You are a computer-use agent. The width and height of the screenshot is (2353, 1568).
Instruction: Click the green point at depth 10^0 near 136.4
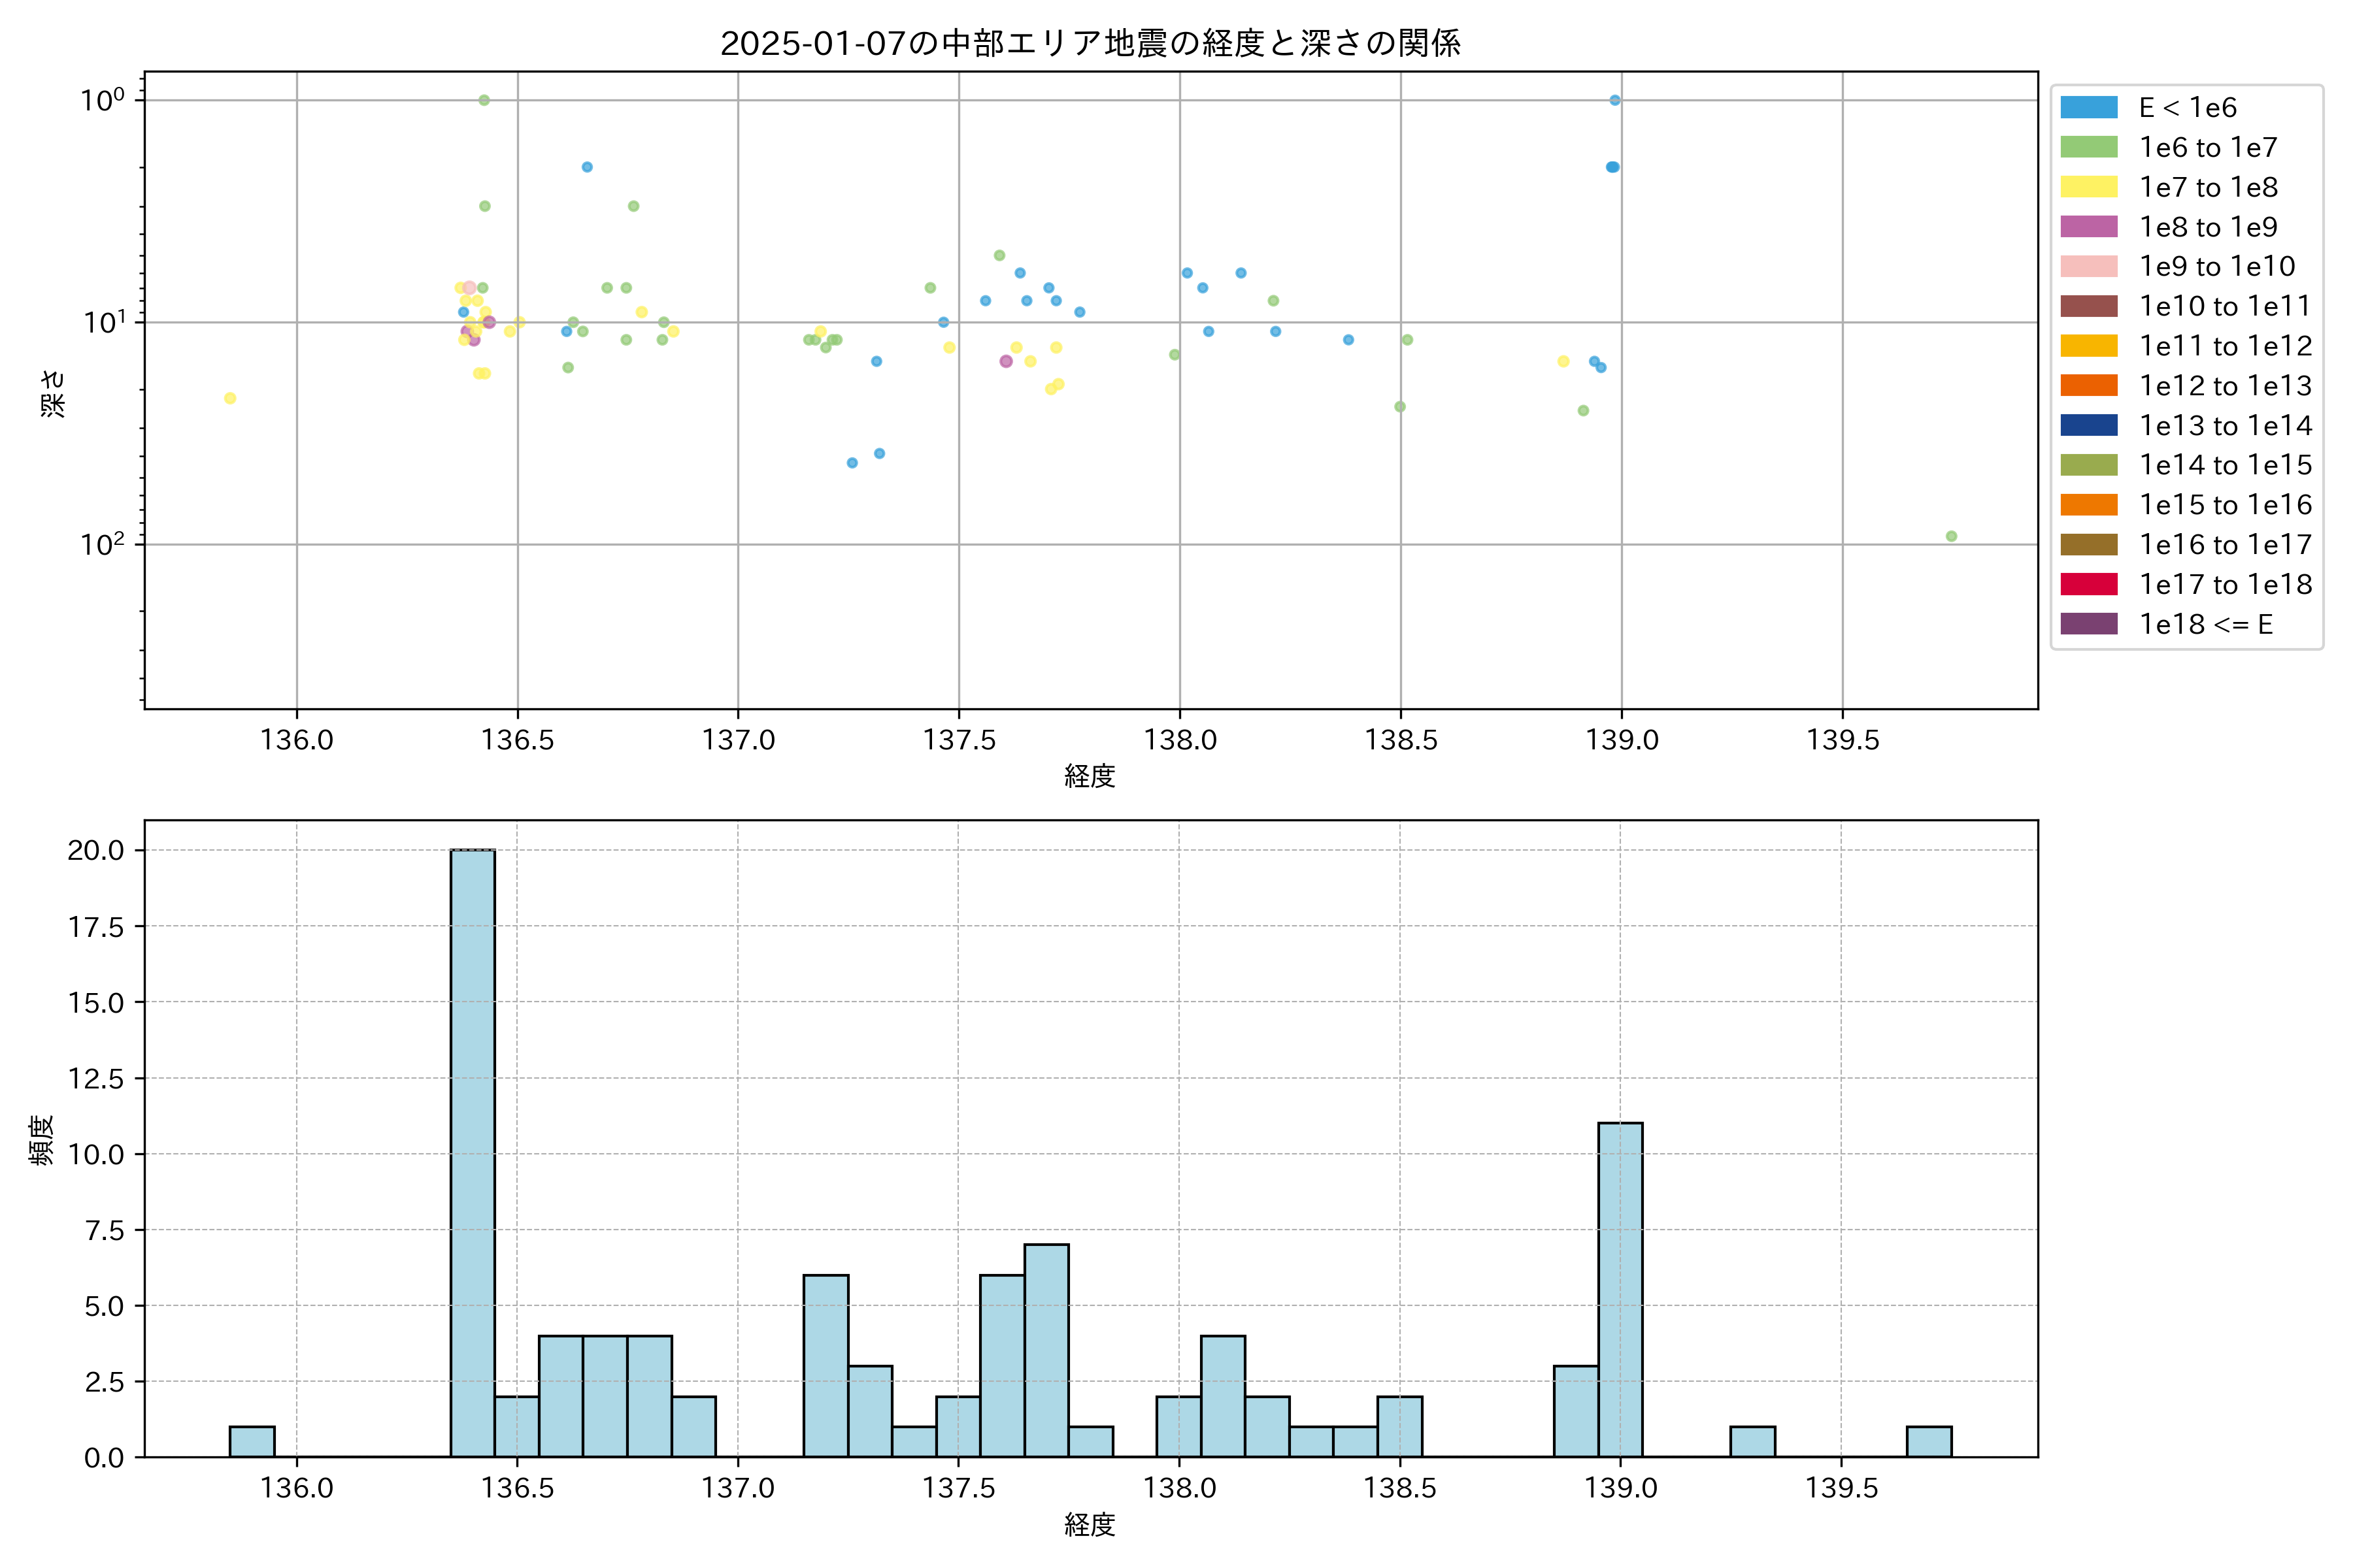pyautogui.click(x=484, y=100)
